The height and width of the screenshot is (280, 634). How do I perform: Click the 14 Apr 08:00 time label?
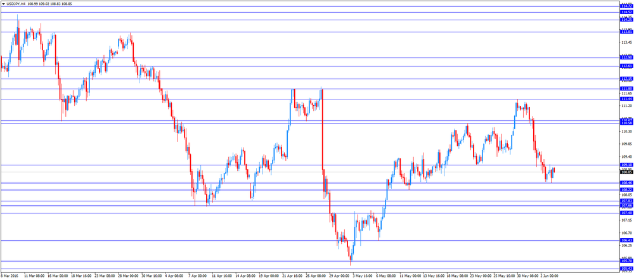246,276
